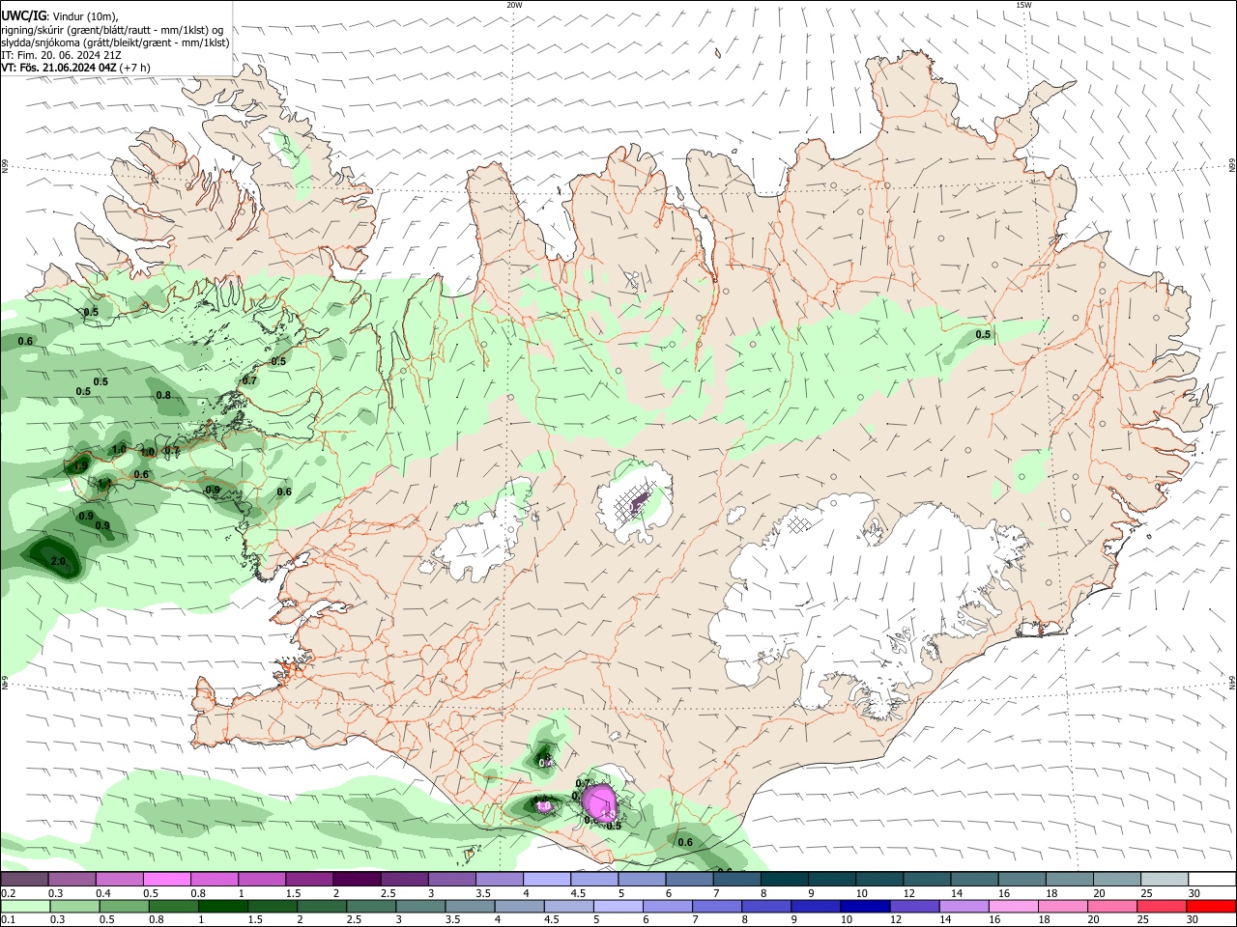This screenshot has width=1237, height=927.
Task: Click the 2.0 precipitation value off the west coast
Action: pos(57,561)
